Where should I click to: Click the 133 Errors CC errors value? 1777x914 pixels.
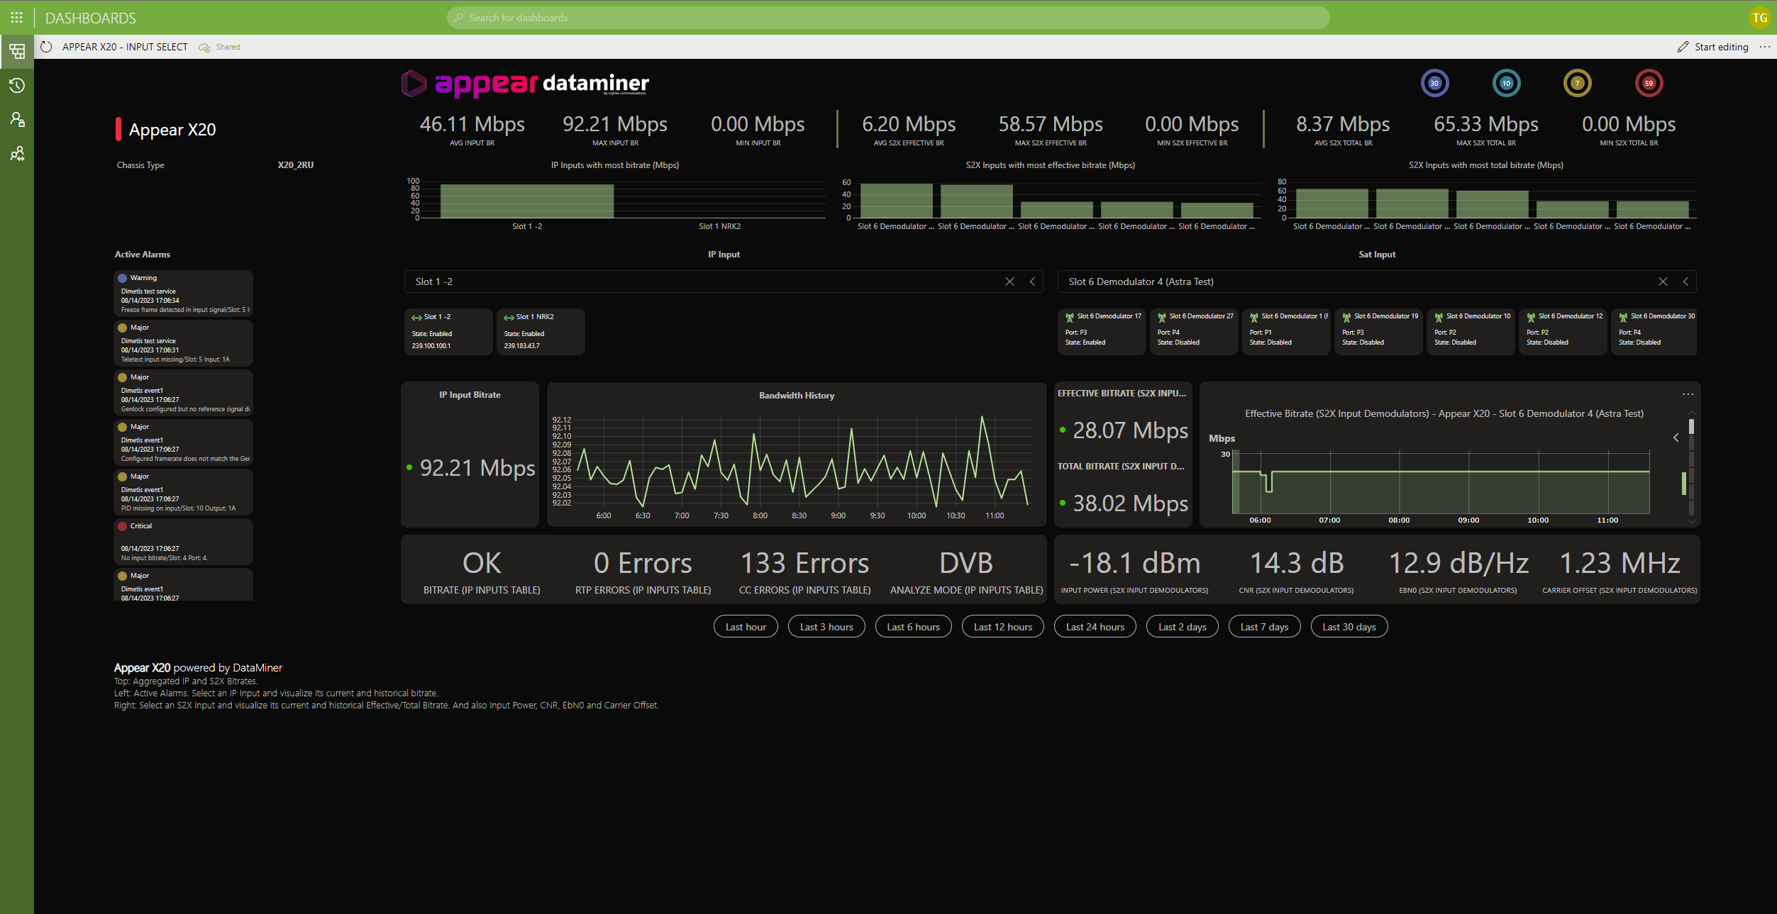pos(804,563)
